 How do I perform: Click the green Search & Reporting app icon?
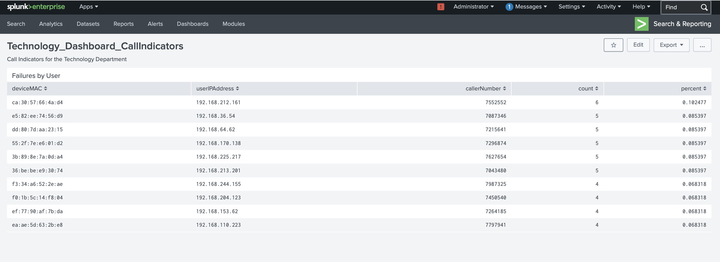(641, 24)
